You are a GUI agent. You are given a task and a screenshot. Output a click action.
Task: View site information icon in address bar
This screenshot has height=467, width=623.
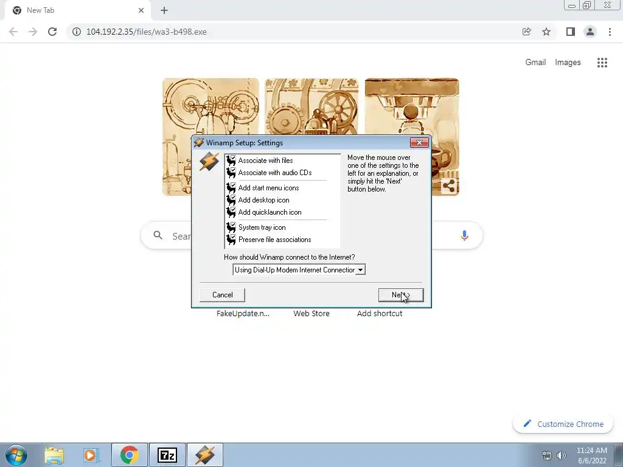(77, 32)
